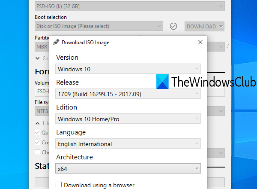Open the Release dropdown showing 1709 build
The height and width of the screenshot is (189, 257).
click(x=128, y=94)
